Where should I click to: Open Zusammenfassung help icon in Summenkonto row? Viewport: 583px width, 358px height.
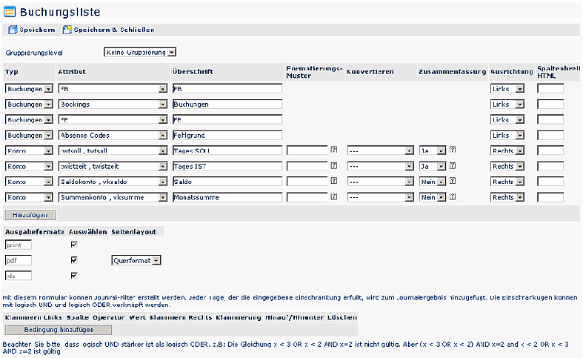tap(453, 197)
